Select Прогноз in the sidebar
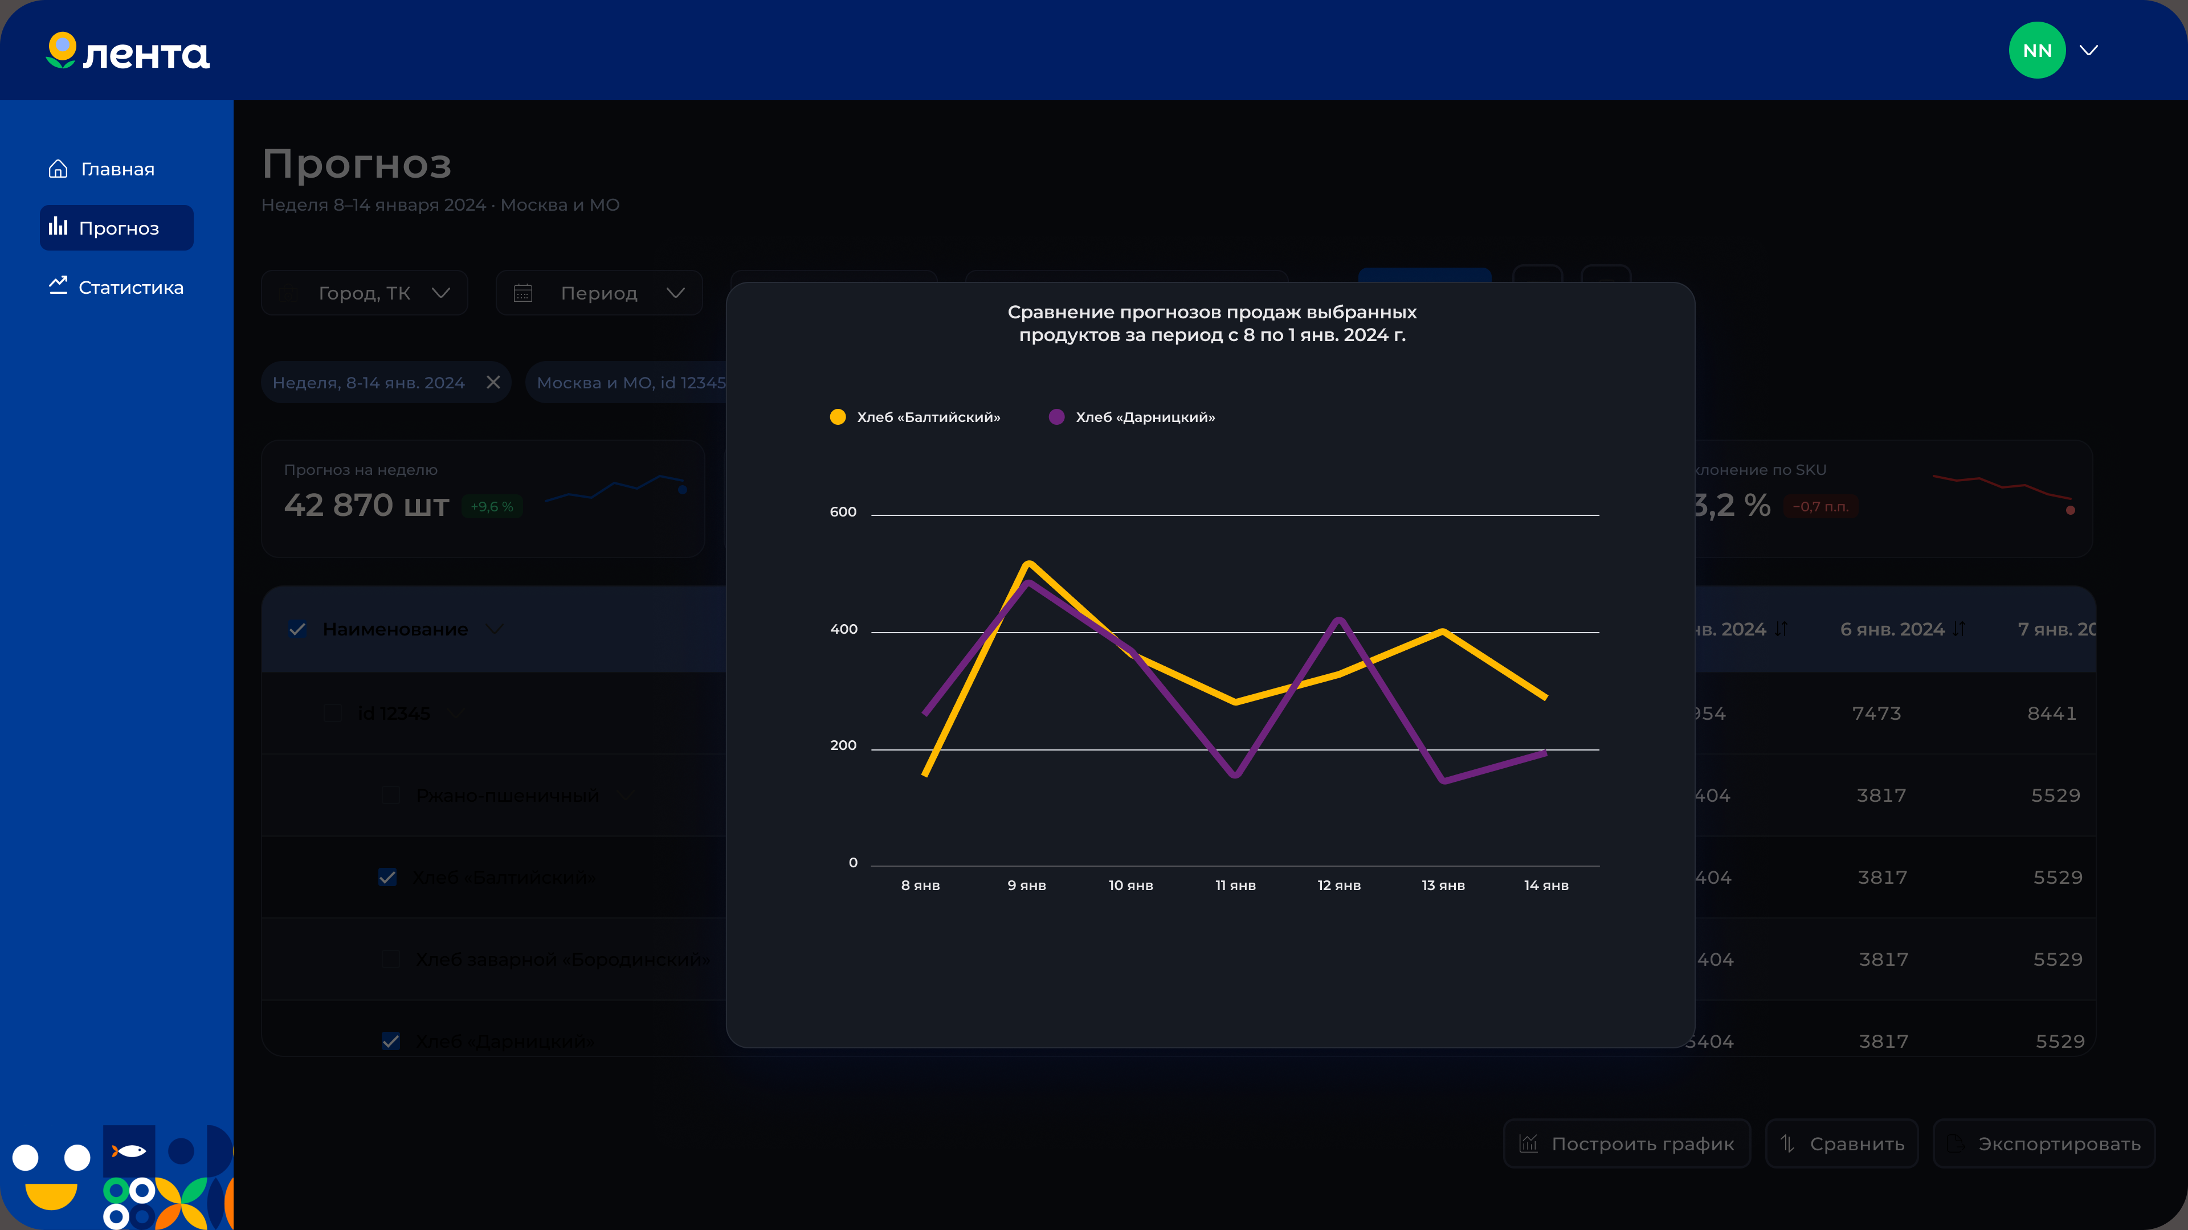Image resolution: width=2188 pixels, height=1230 pixels. (116, 228)
